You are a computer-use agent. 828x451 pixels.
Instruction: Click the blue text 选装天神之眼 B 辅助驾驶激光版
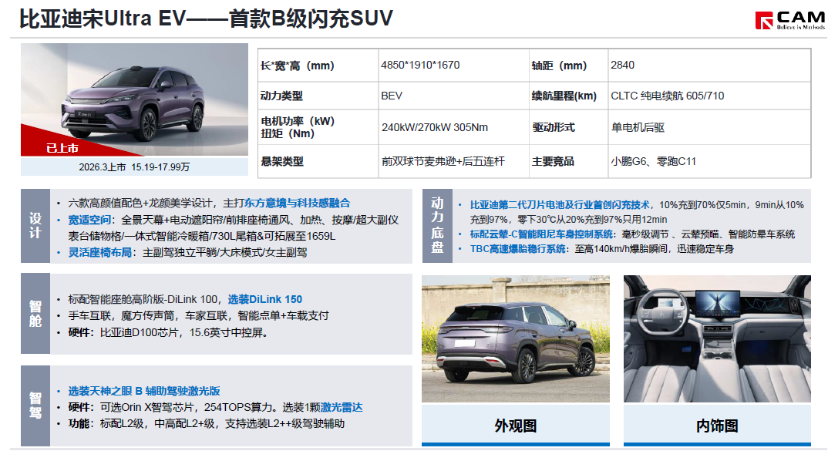click(144, 391)
